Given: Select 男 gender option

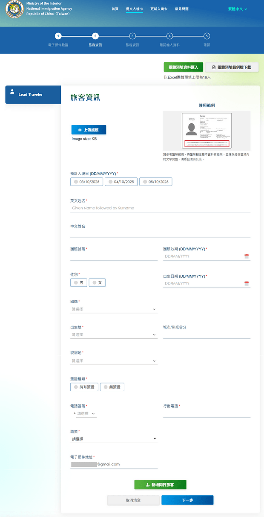Looking at the screenshot, I should [79, 282].
